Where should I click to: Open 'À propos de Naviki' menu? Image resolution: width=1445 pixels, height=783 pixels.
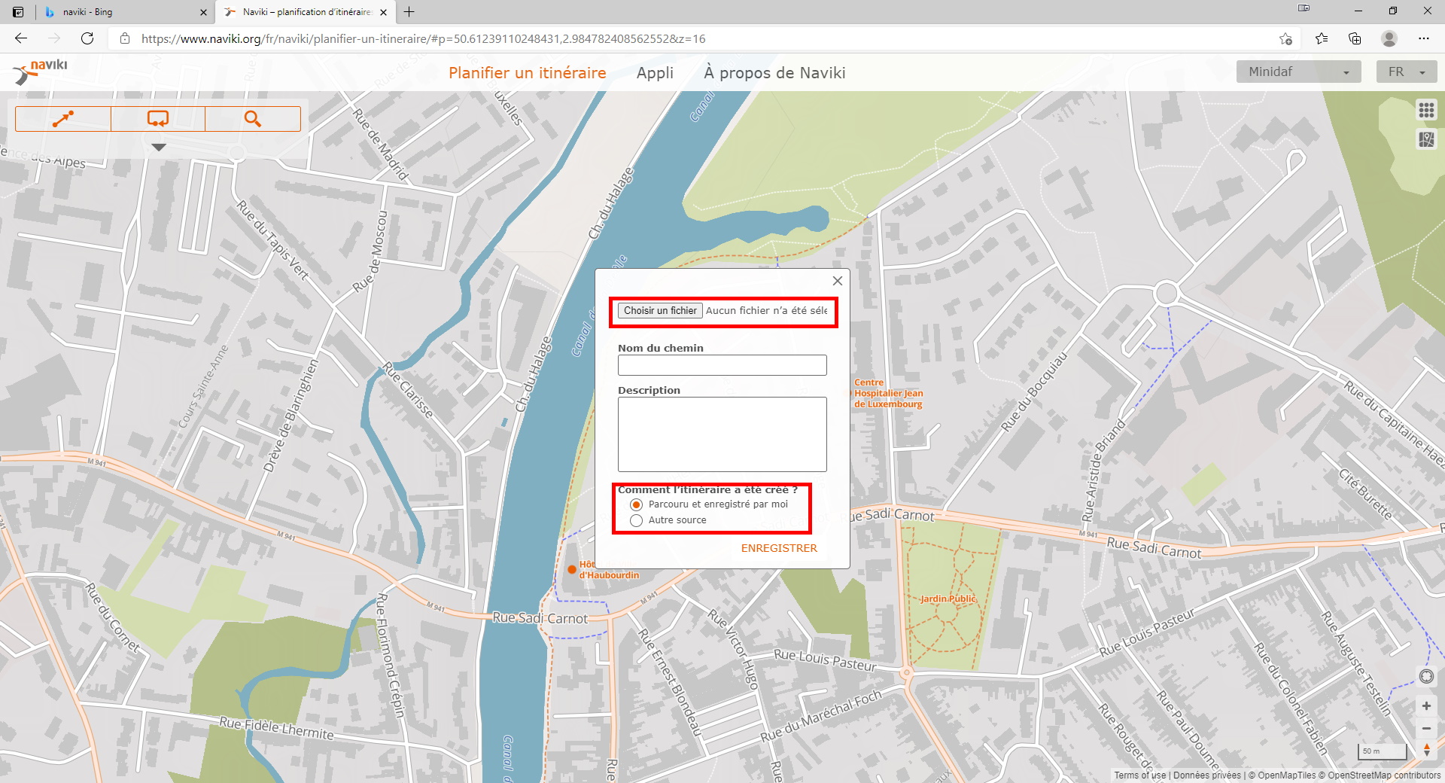coord(774,73)
